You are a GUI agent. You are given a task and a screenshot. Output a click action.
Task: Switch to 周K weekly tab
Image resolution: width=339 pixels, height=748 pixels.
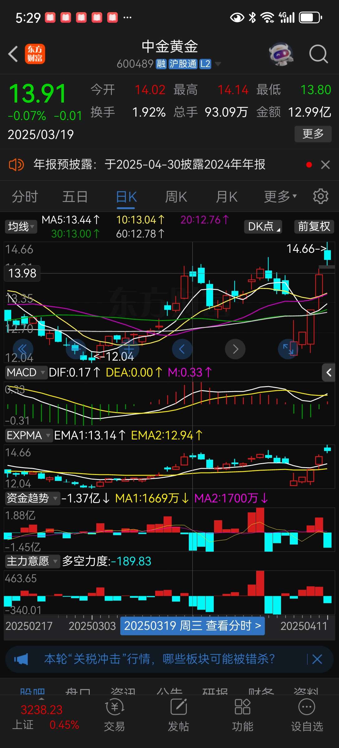tap(176, 197)
